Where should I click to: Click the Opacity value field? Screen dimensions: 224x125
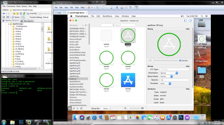pyautogui.click(x=175, y=80)
